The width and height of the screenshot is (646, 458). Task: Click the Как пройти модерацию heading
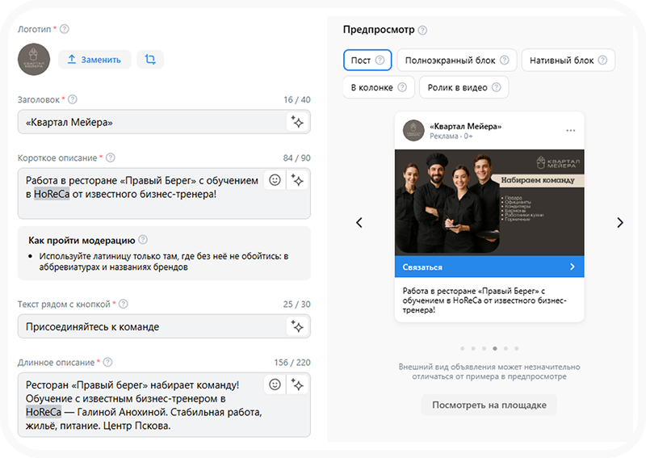tap(82, 241)
